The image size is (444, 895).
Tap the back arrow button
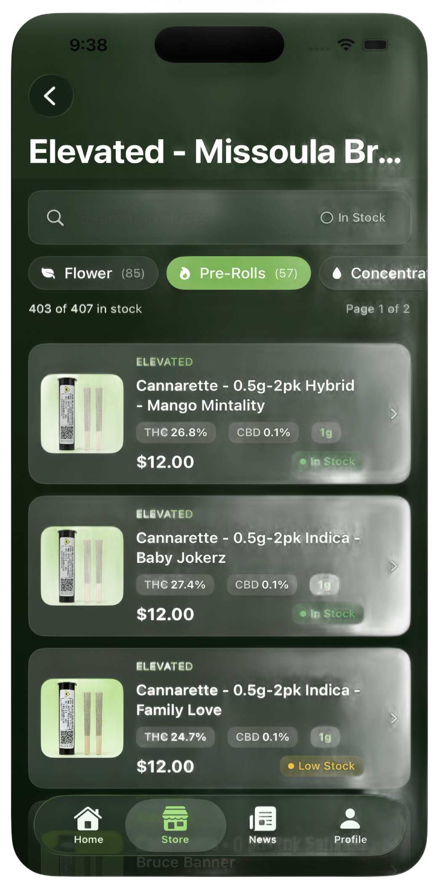tap(51, 96)
